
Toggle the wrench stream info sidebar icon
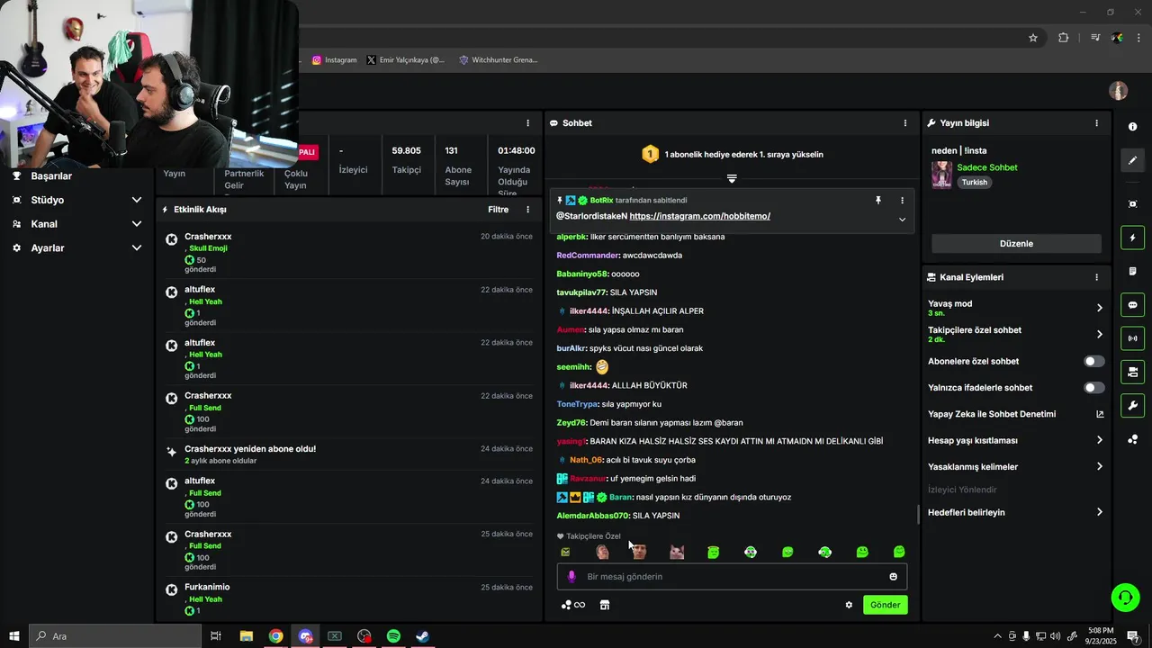coord(1132,405)
